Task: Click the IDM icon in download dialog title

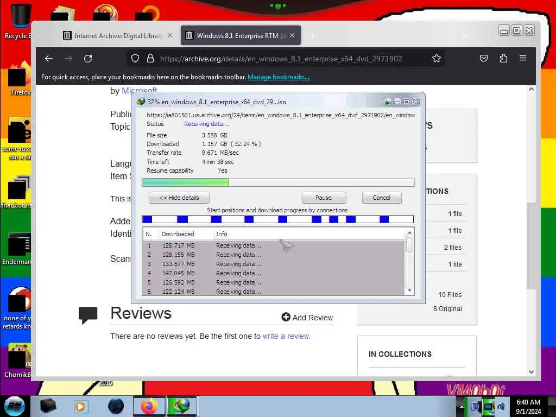Action: 141,102
